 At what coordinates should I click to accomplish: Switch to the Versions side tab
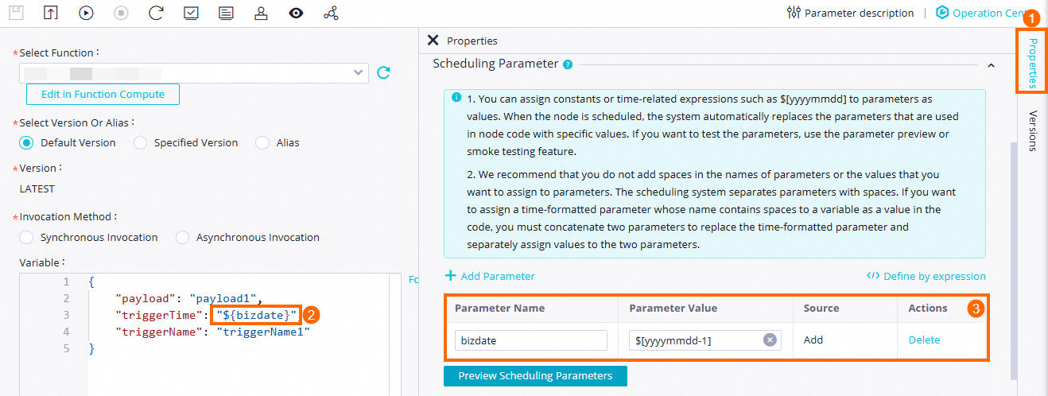coord(1032,130)
